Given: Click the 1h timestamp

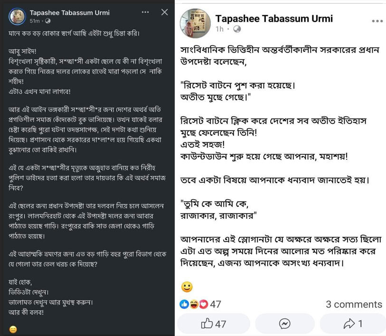Looking at the screenshot, I should pyautogui.click(x=219, y=29).
